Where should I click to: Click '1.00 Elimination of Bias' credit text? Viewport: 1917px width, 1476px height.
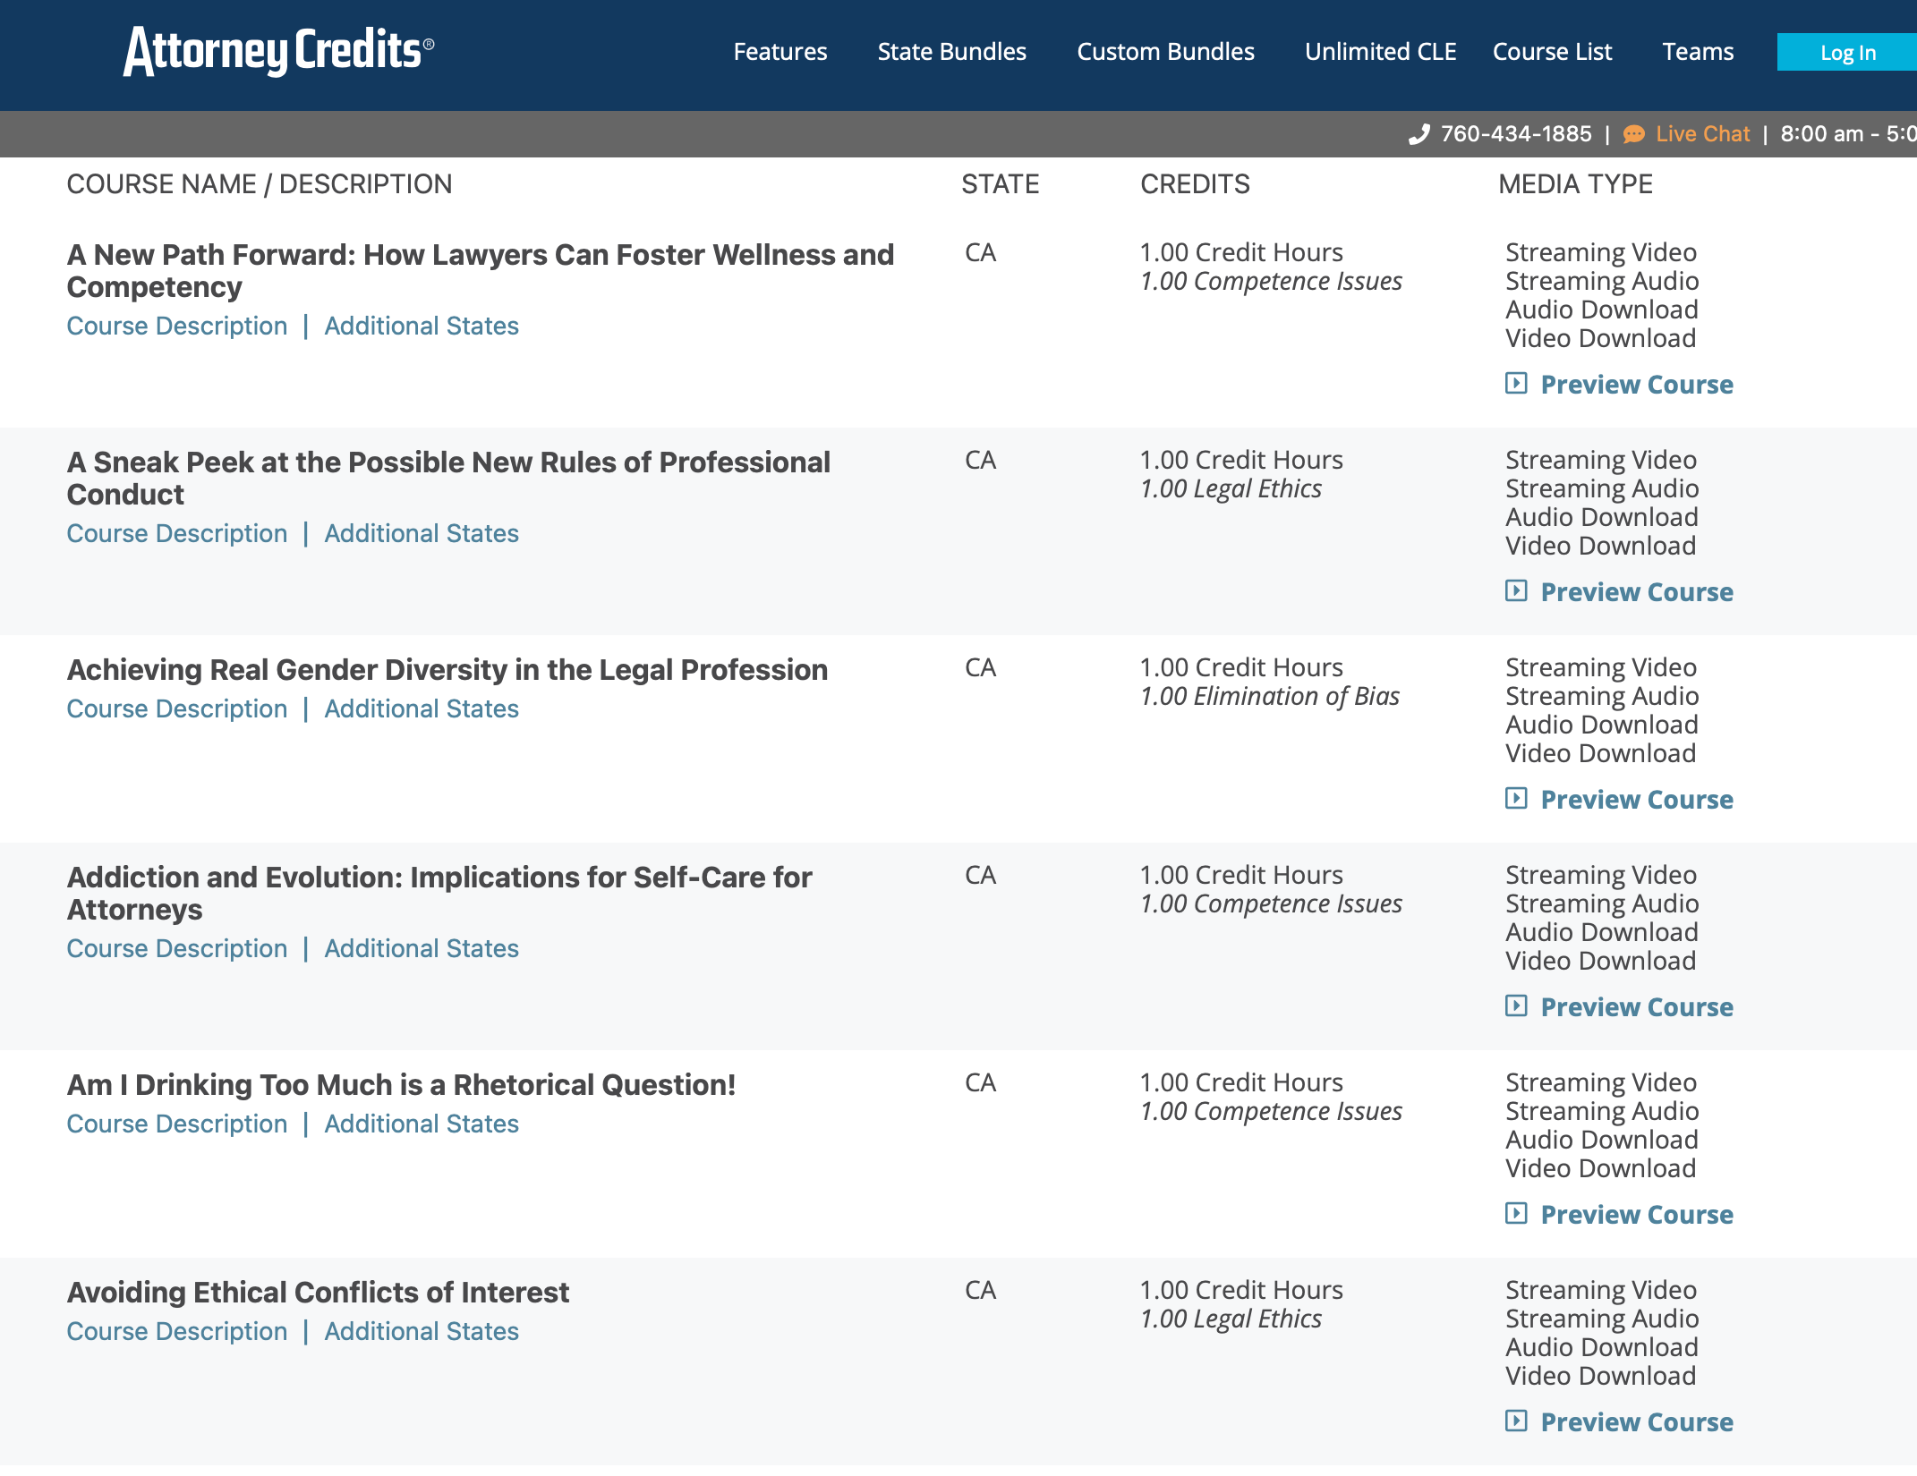tap(1270, 697)
